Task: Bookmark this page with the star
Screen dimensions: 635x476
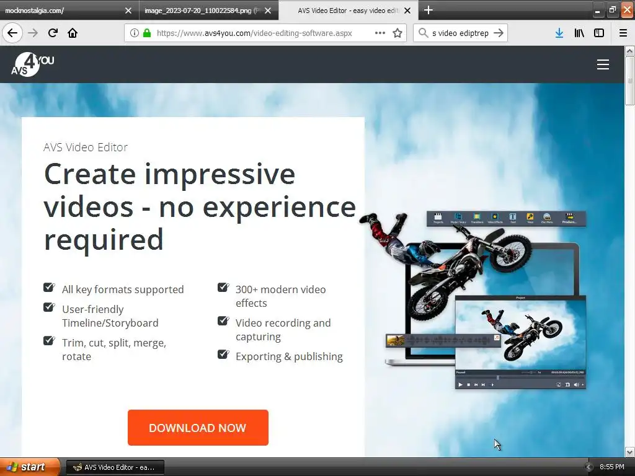Action: 397,33
